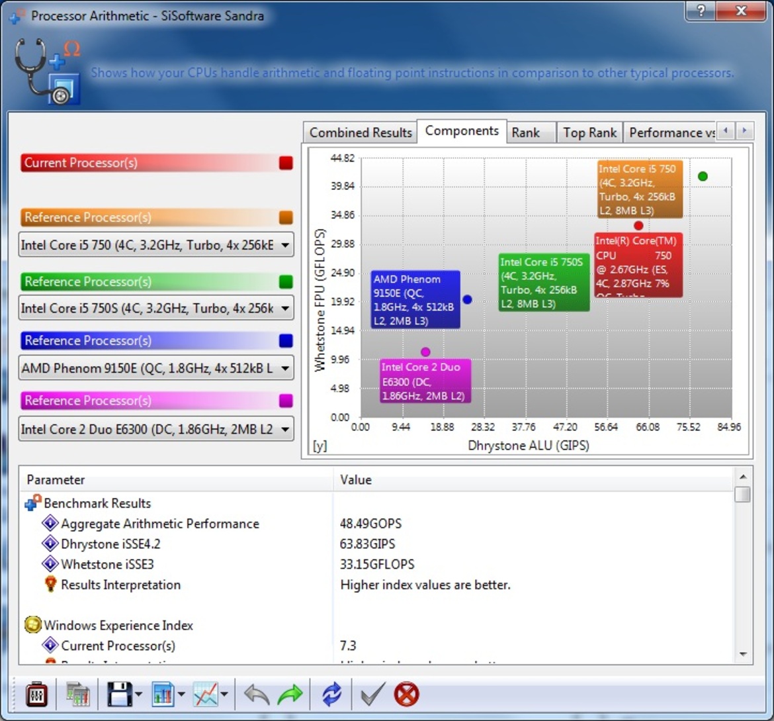Cancel with the red X icon

(x=407, y=695)
